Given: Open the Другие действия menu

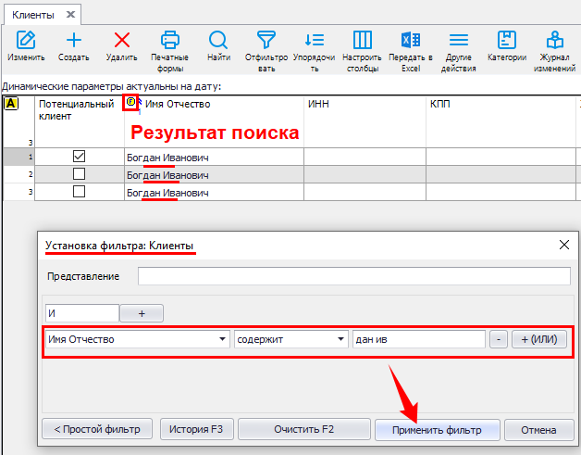Looking at the screenshot, I should pos(459,40).
